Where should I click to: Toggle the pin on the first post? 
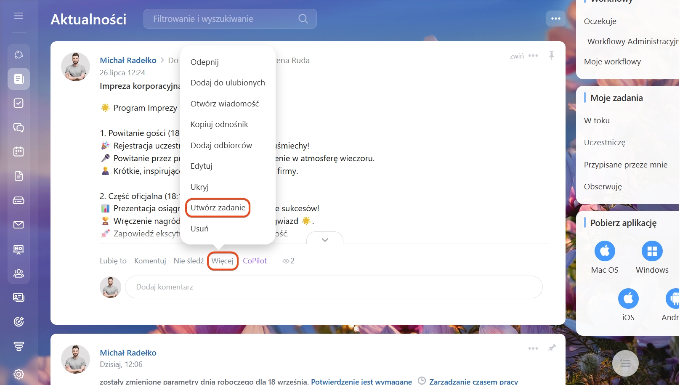(551, 56)
